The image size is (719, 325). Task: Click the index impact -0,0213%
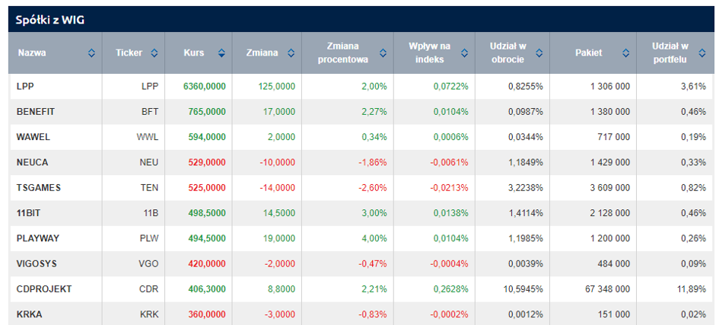[450, 187]
